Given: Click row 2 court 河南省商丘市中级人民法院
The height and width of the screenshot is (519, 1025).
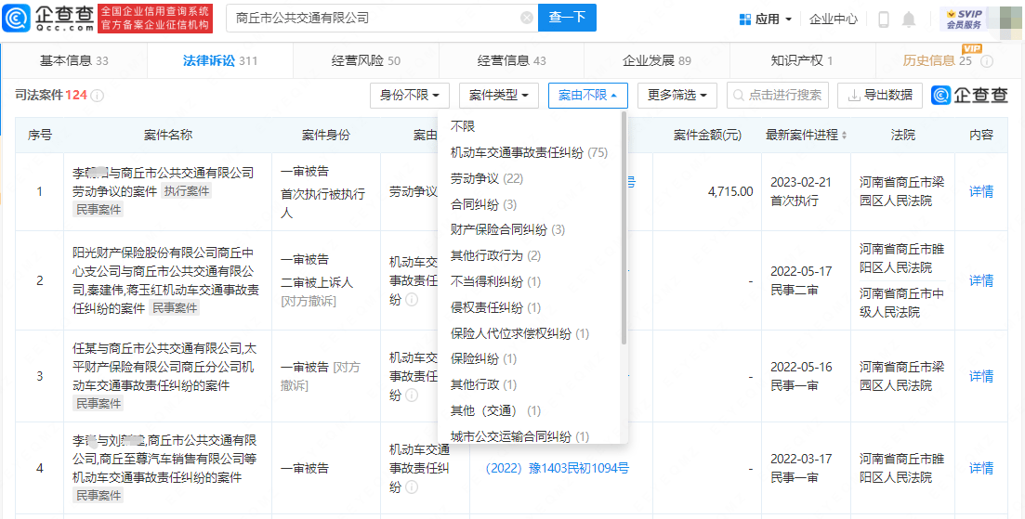Looking at the screenshot, I should [x=902, y=304].
